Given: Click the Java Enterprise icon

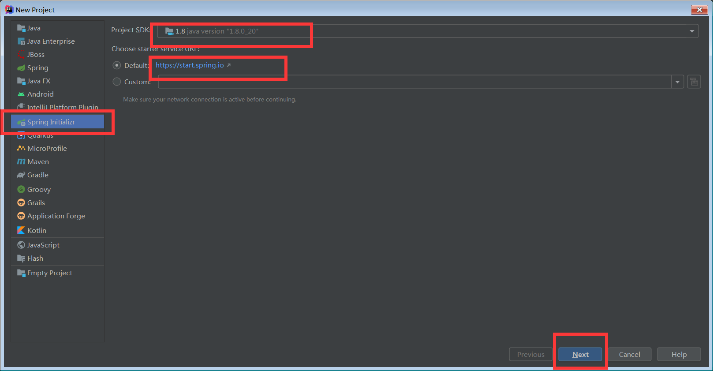Looking at the screenshot, I should tap(21, 41).
